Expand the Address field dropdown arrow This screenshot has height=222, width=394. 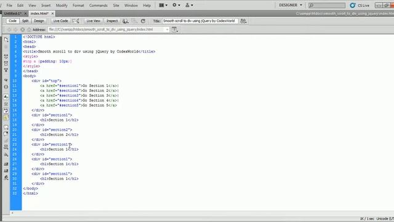click(167, 30)
